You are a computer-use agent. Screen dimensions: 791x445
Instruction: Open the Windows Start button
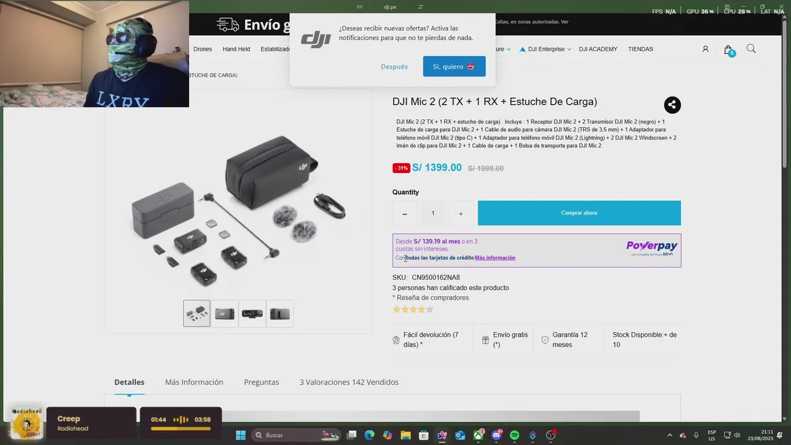point(240,435)
